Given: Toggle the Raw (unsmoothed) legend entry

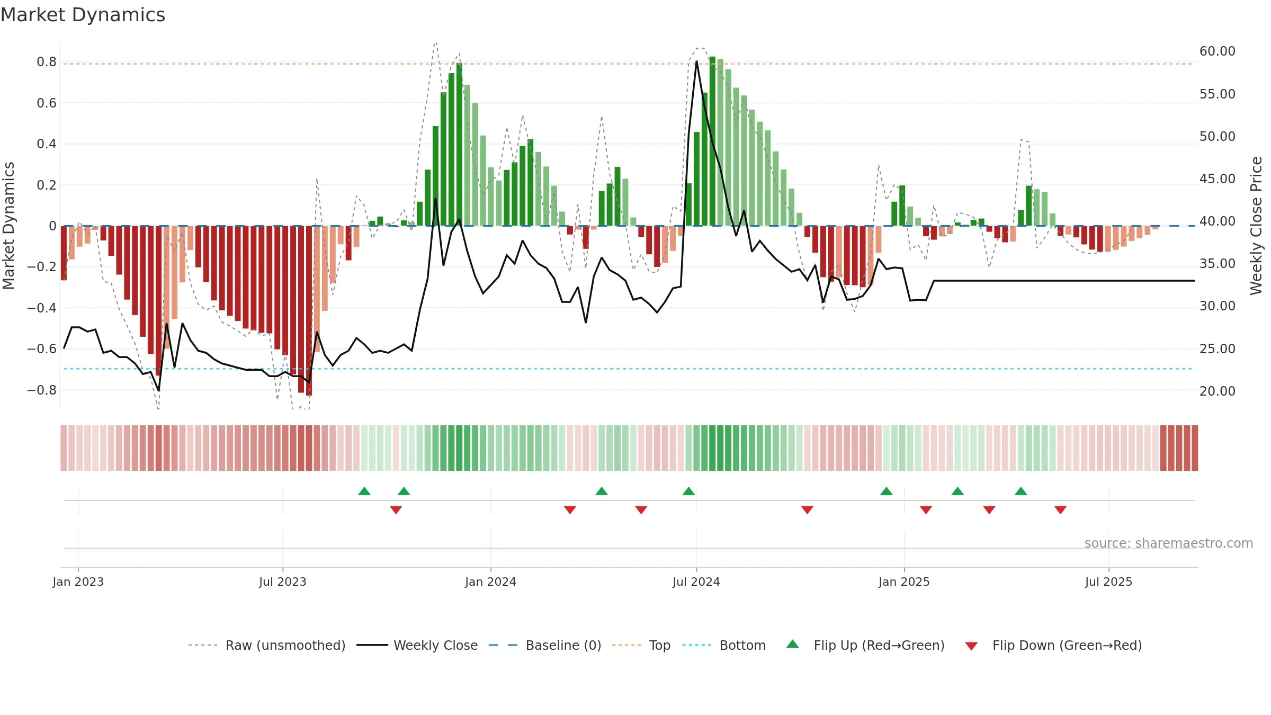Looking at the screenshot, I should pos(267,645).
